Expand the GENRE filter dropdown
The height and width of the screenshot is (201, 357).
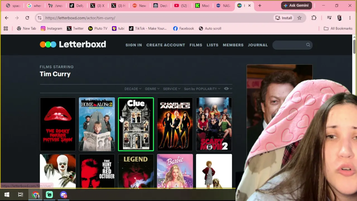coord(152,89)
